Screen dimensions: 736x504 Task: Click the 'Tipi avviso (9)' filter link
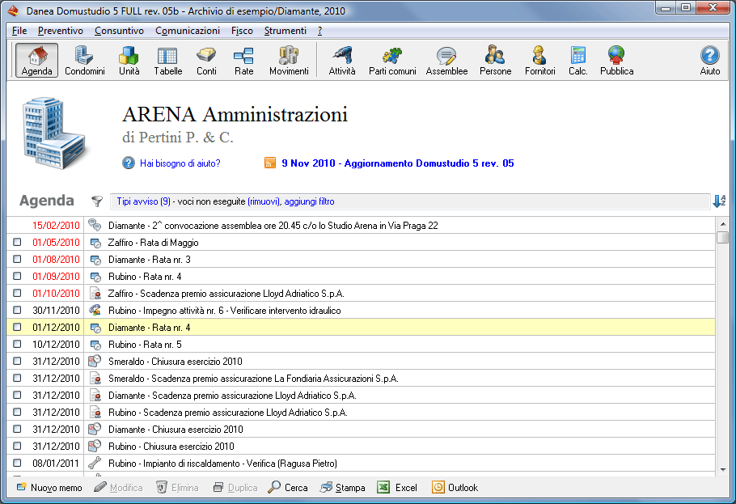pyautogui.click(x=144, y=201)
